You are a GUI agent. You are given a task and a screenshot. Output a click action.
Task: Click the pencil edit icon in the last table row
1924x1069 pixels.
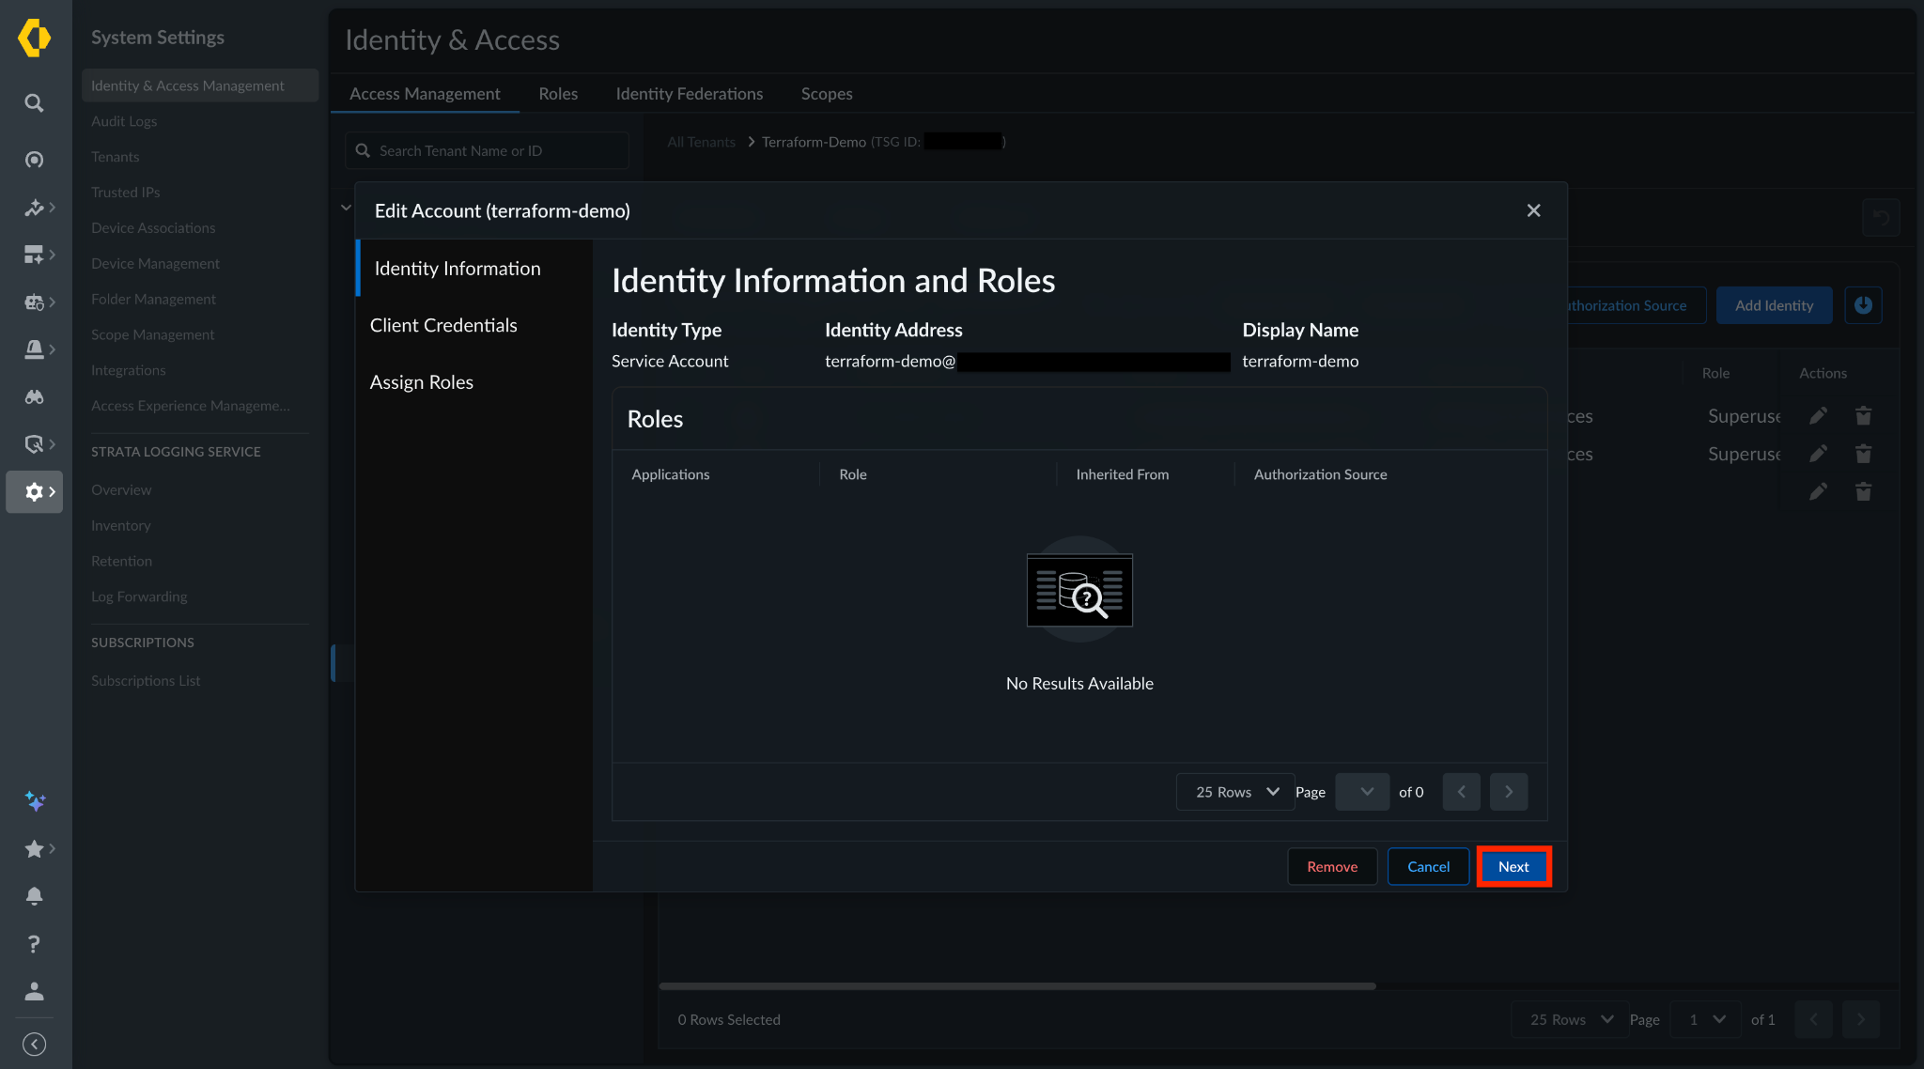(x=1819, y=491)
